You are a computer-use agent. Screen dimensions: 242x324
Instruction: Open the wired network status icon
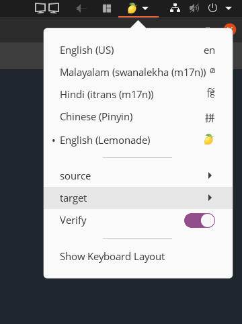[175, 8]
